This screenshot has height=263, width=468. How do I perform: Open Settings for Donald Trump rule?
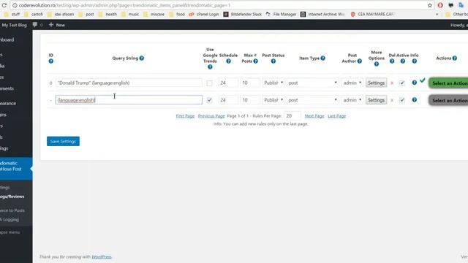(x=376, y=83)
